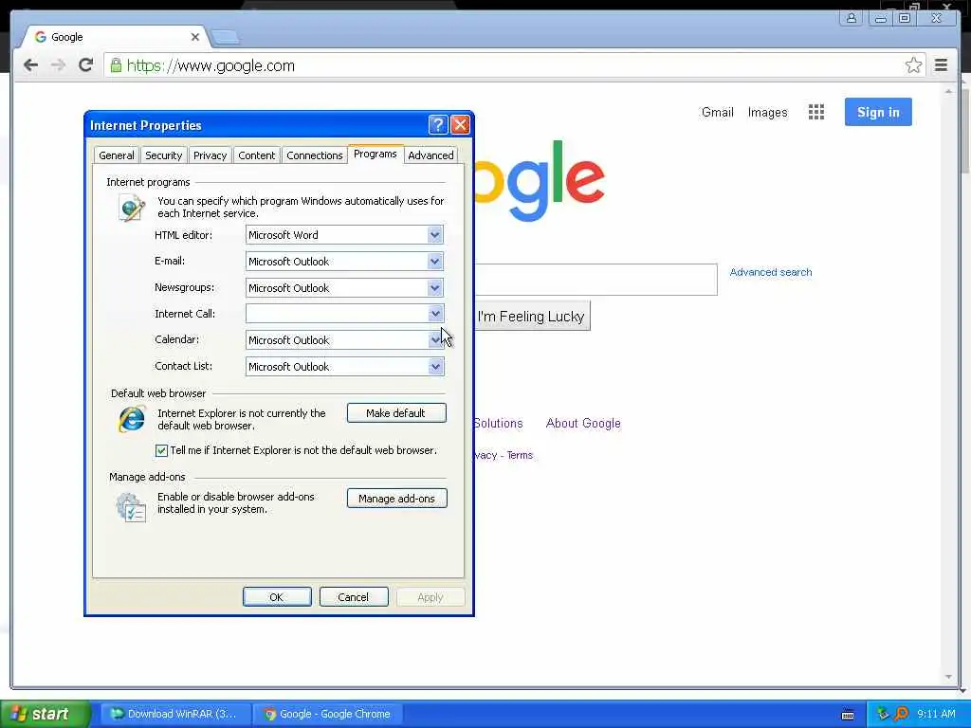Image resolution: width=971 pixels, height=728 pixels.
Task: Reload the Google page
Action: (86, 65)
